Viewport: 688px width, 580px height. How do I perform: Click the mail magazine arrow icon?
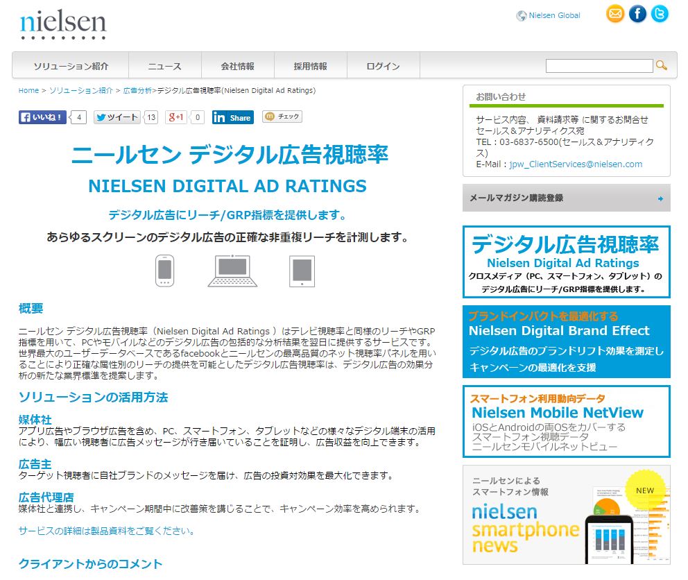click(660, 198)
